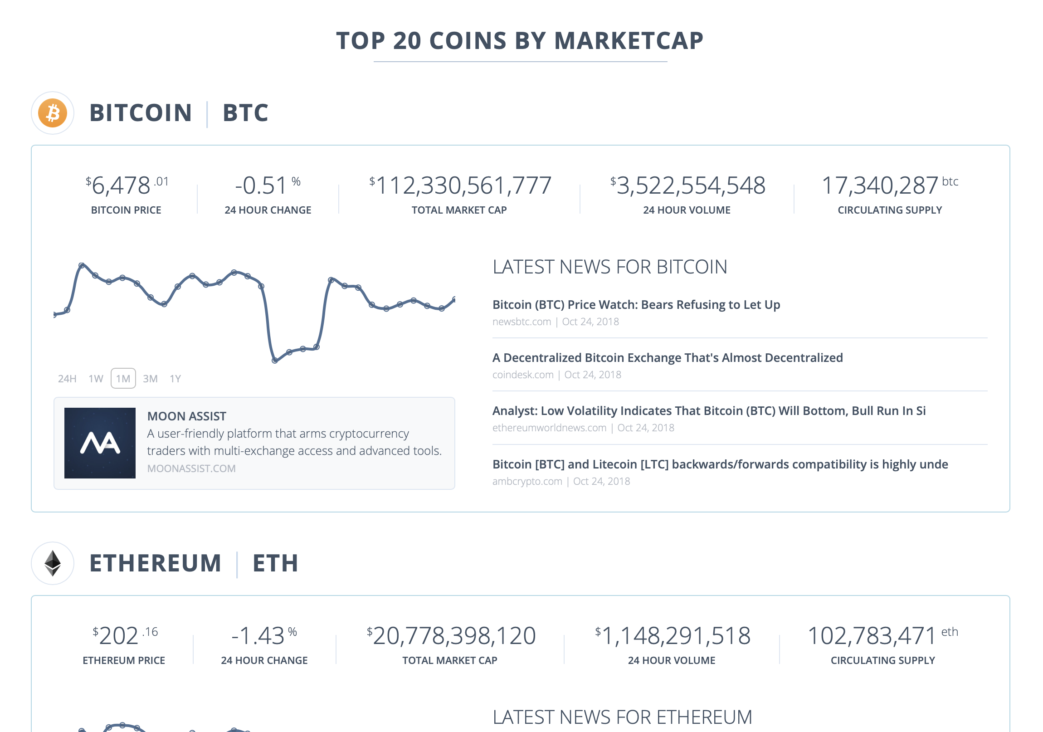Visit MOONASSIST.COM link

tap(191, 468)
